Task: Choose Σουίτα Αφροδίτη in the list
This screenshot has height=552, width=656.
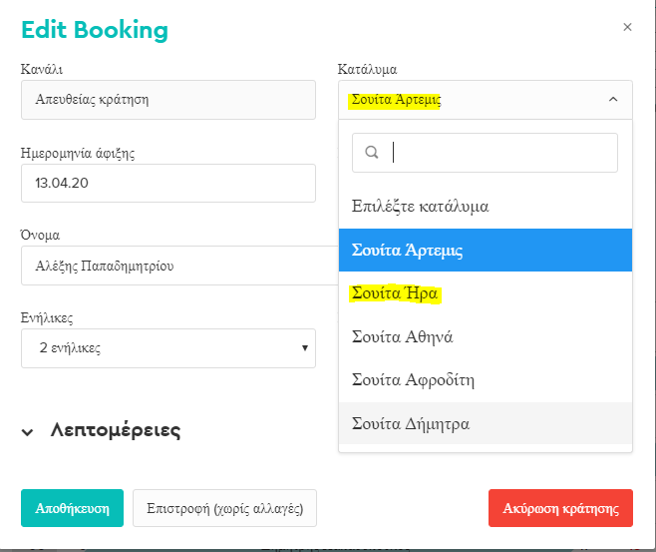Action: point(486,380)
